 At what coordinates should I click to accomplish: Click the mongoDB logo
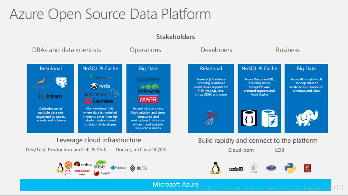point(100,77)
